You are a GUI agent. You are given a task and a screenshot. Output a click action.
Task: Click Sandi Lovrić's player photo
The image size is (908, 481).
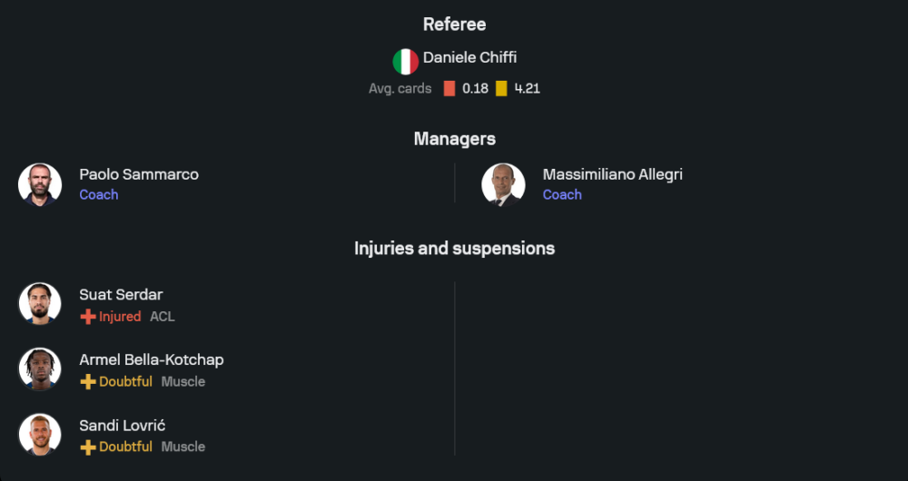click(x=40, y=435)
